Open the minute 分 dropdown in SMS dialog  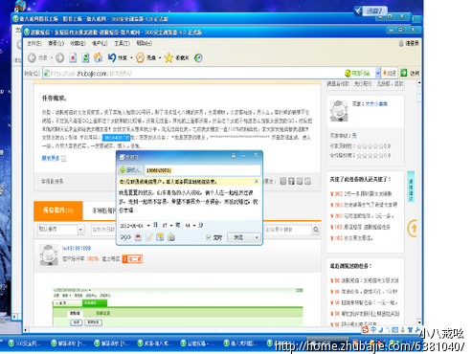pos(194,226)
